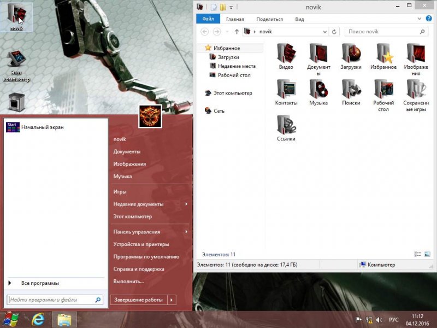Click the refresh button in address bar
The image size is (437, 328).
[334, 32]
